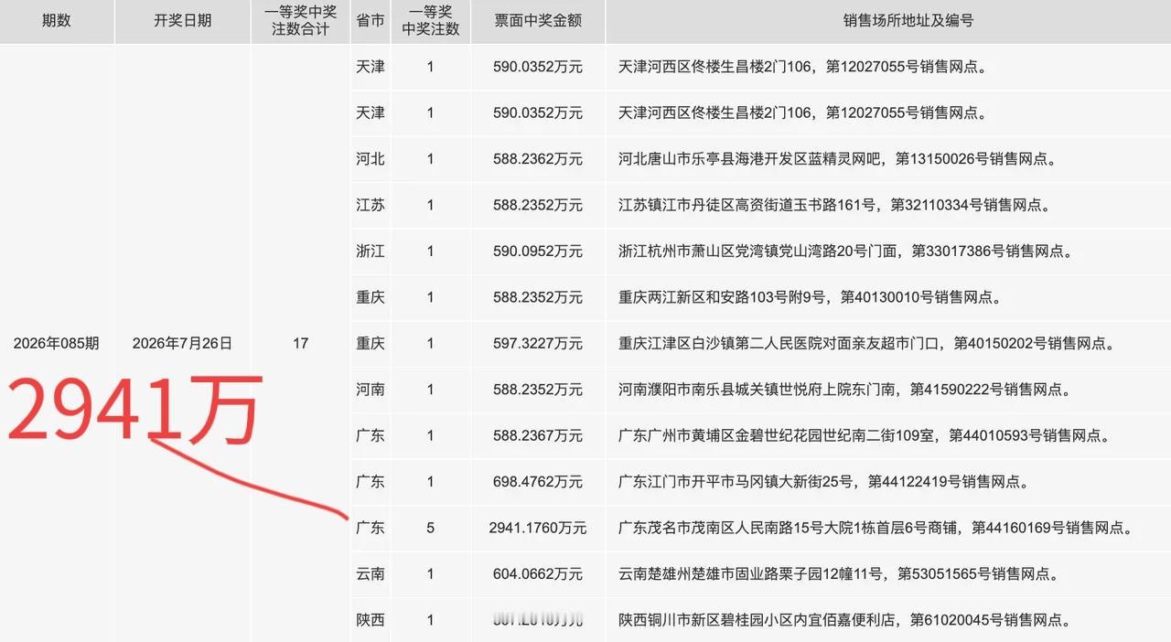Click 重庆 in the 597.3227万元 row
This screenshot has height=642, width=1171.
click(x=371, y=344)
